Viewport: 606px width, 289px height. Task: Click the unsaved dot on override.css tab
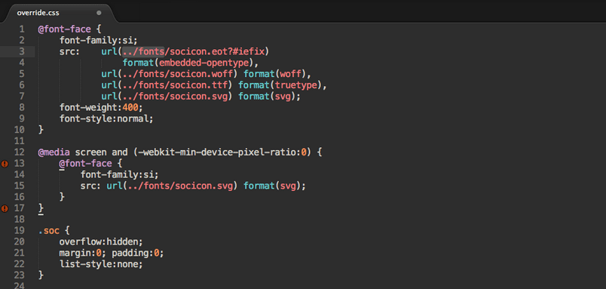coord(99,13)
